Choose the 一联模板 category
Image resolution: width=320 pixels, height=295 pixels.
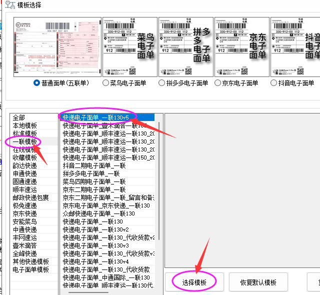tap(34, 141)
